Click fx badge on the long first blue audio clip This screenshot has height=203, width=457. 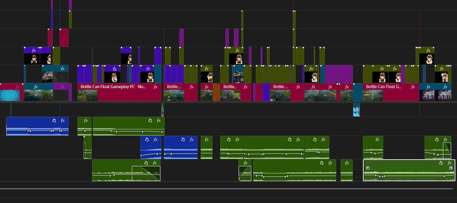click(x=62, y=121)
